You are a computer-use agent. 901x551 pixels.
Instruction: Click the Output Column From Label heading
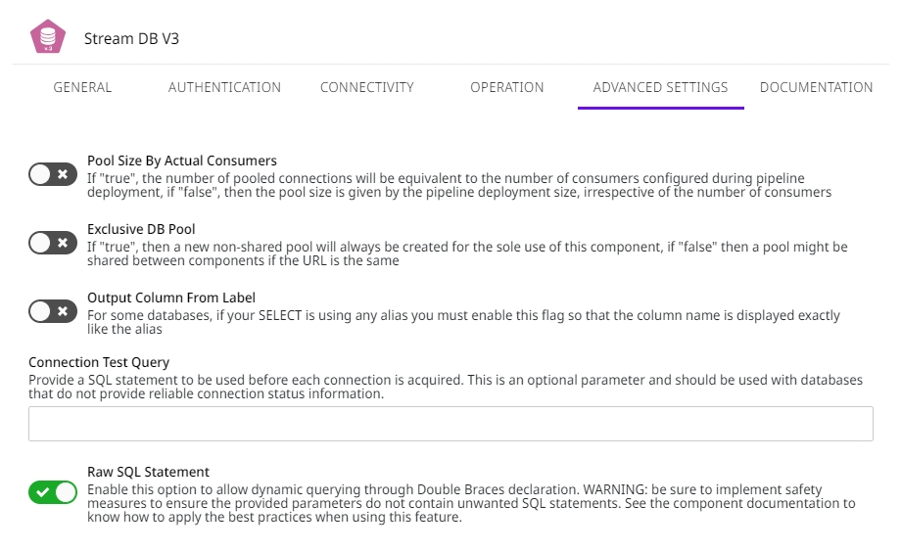click(x=171, y=298)
